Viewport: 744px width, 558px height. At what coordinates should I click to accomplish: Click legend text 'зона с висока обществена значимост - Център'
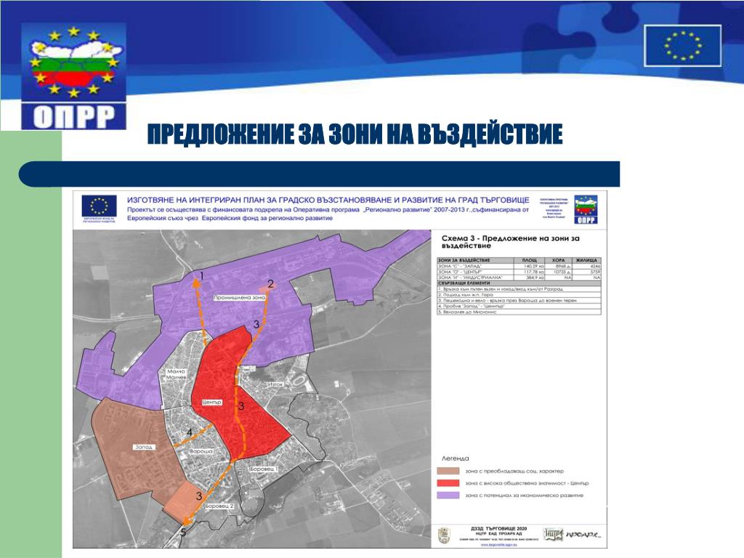tap(527, 483)
